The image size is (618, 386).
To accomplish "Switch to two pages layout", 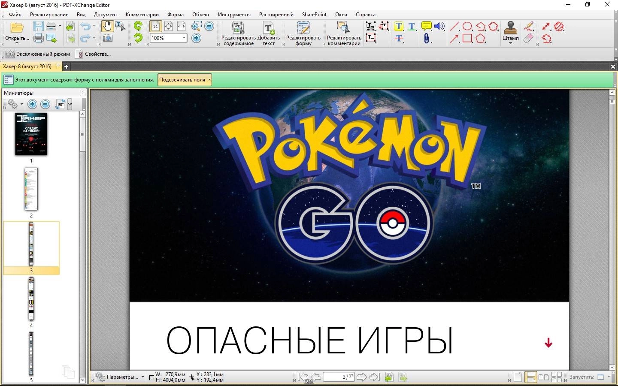I will (544, 377).
